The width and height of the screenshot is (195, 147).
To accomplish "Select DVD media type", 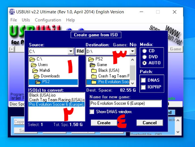I will [144, 57].
